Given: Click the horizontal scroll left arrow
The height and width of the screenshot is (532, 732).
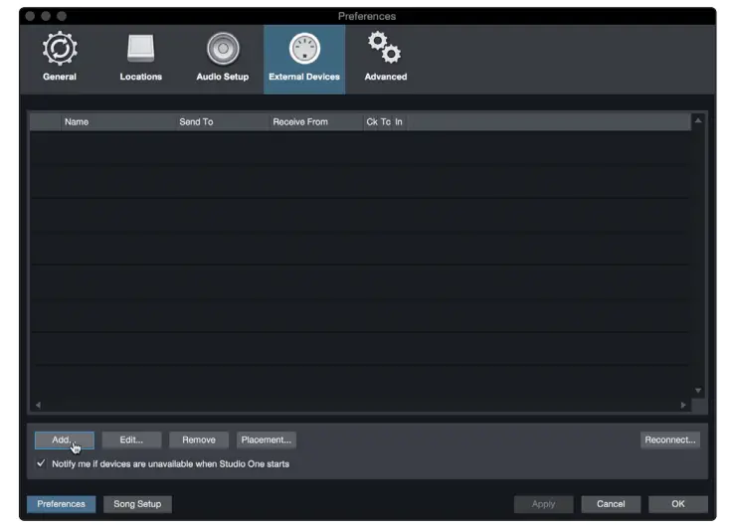Looking at the screenshot, I should [x=38, y=405].
